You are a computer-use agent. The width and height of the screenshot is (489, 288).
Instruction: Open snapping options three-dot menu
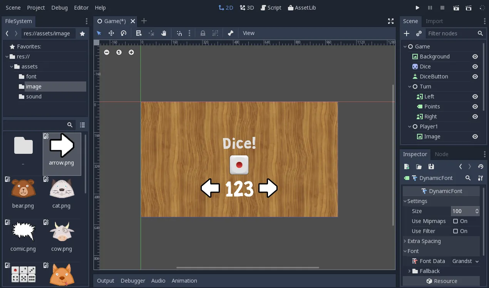click(189, 33)
